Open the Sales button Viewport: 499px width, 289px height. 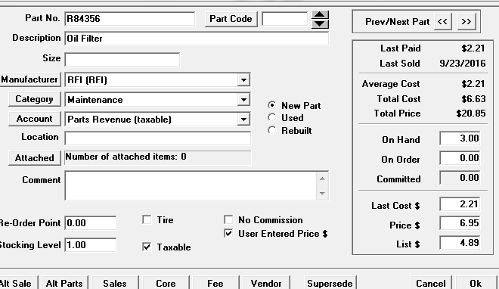(x=115, y=283)
